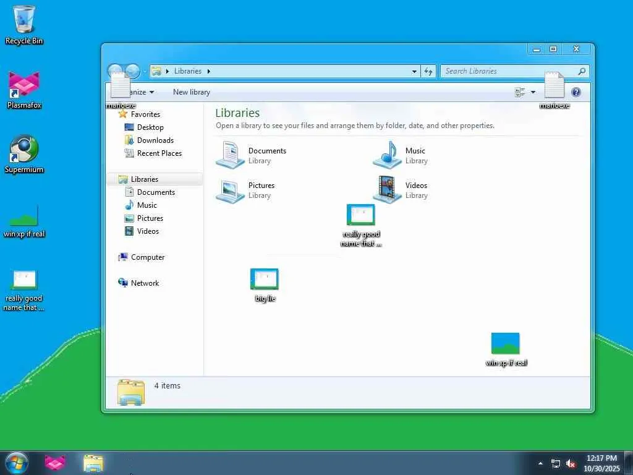Click the Explorer taskbar button
The height and width of the screenshot is (475, 633).
point(93,463)
